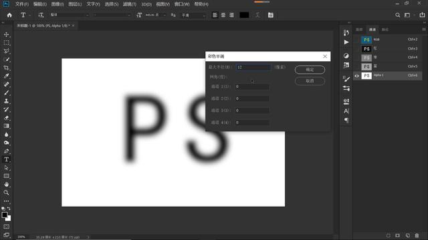
Task: Select the Gradient tool
Action: pyautogui.click(x=6, y=126)
